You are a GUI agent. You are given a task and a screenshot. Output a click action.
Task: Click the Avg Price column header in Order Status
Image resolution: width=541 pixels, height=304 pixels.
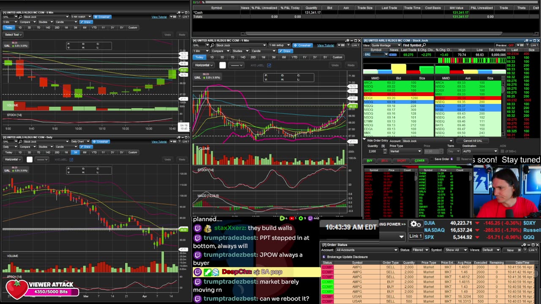pyautogui.click(x=464, y=263)
